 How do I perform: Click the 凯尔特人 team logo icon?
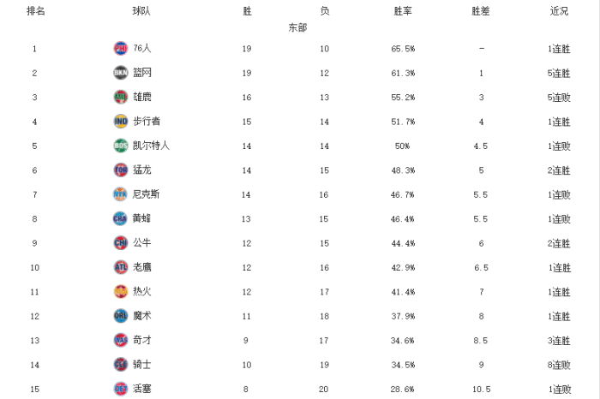(x=121, y=146)
